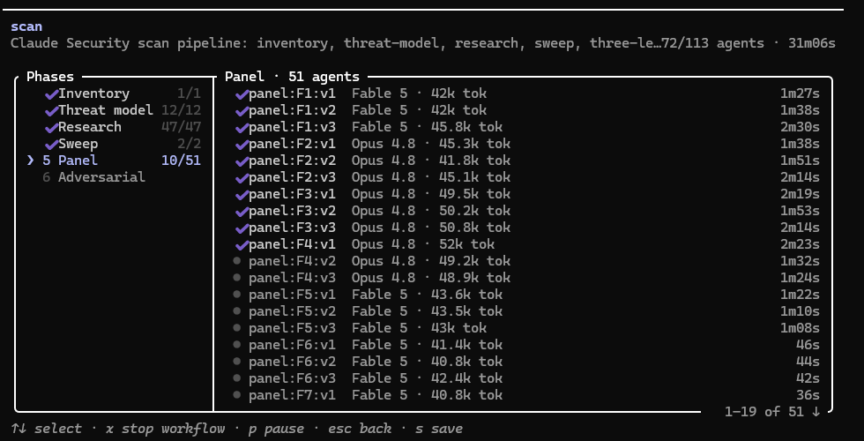
Task: Open agent panel:F6:v2
Action: [x=527, y=362]
